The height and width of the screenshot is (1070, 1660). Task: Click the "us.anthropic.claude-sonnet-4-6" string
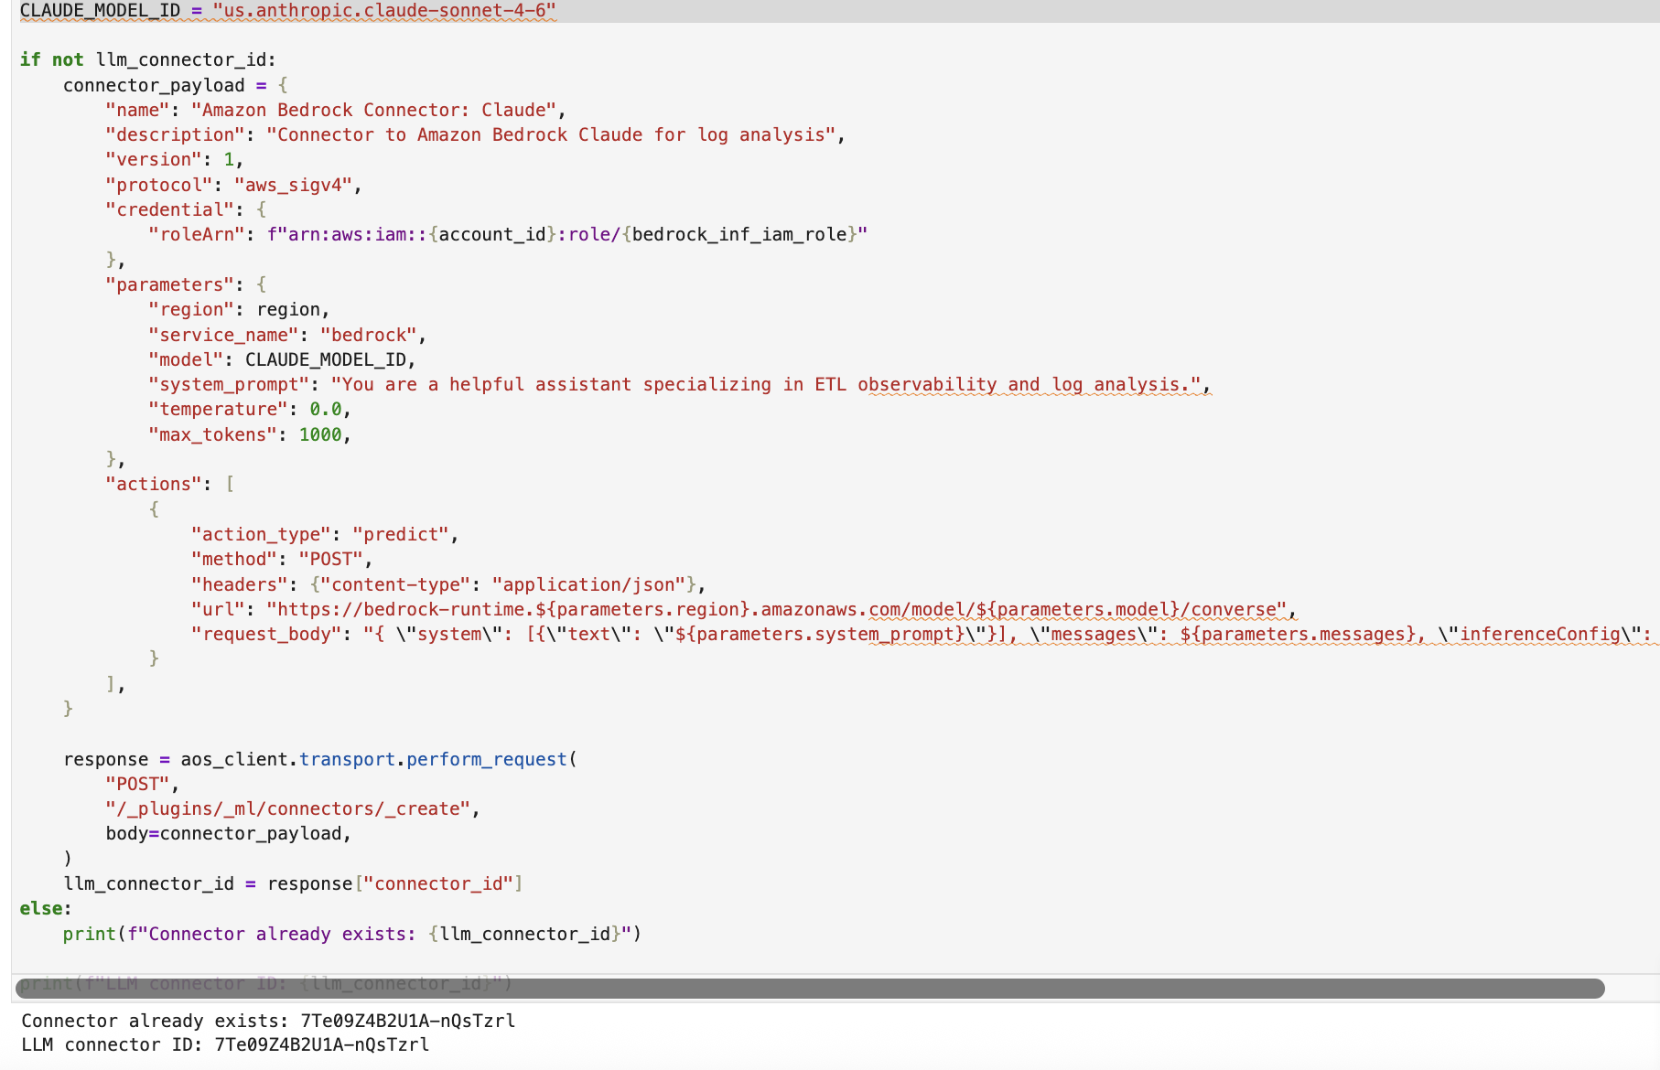pyautogui.click(x=384, y=11)
